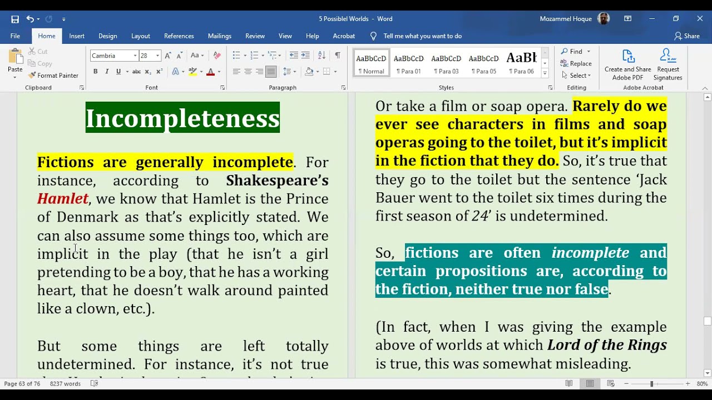Open the Layout tab
Image resolution: width=712 pixels, height=400 pixels.
(141, 36)
